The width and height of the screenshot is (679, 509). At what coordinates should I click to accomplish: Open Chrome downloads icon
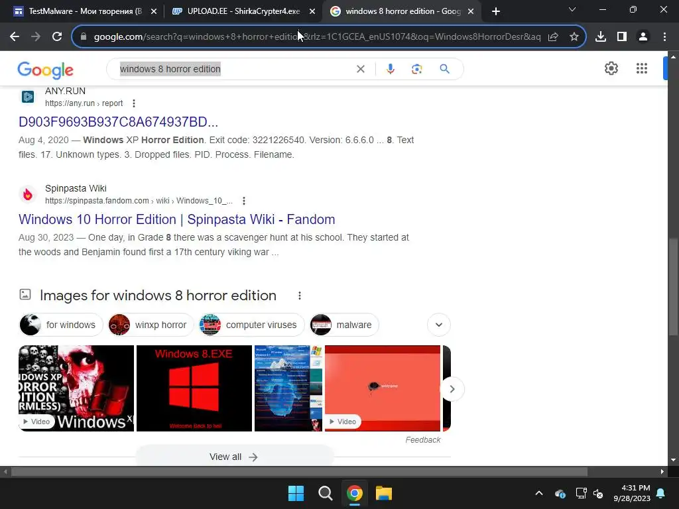click(x=601, y=37)
